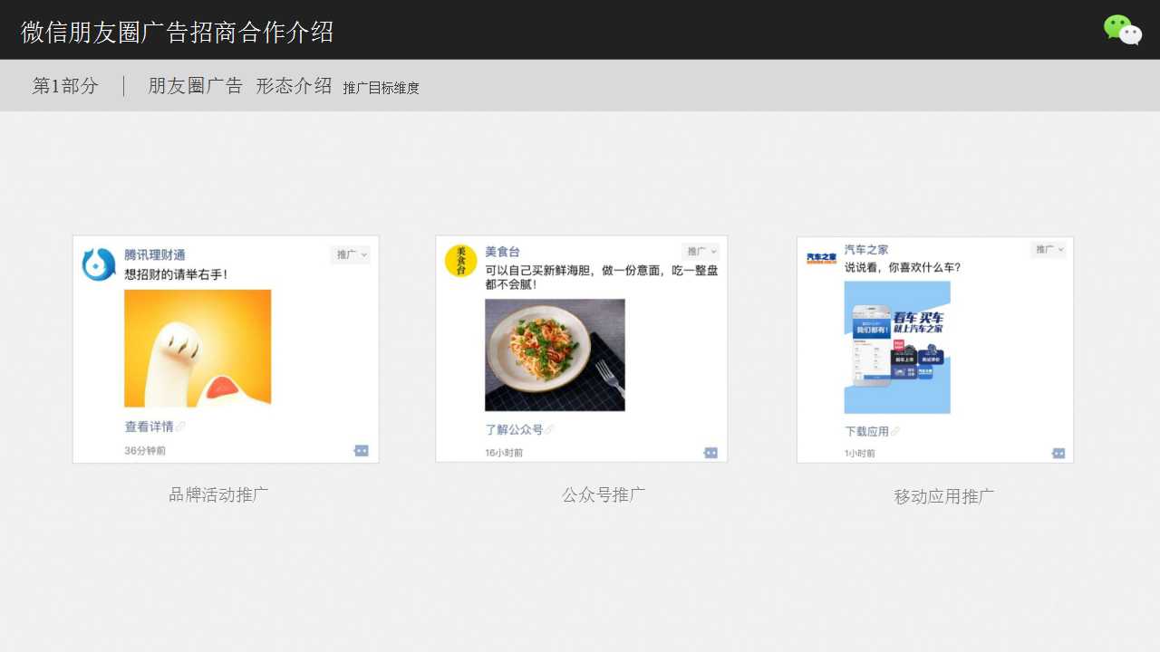The width and height of the screenshot is (1160, 652).
Task: Expand 推广 dropdown on 腾讯理财通 ad
Action: [352, 255]
